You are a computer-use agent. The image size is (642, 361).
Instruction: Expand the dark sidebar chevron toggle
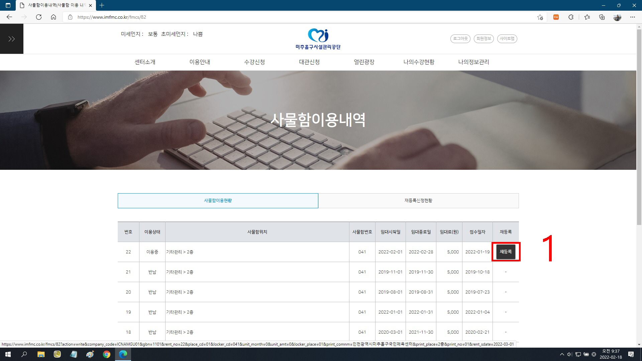12,39
